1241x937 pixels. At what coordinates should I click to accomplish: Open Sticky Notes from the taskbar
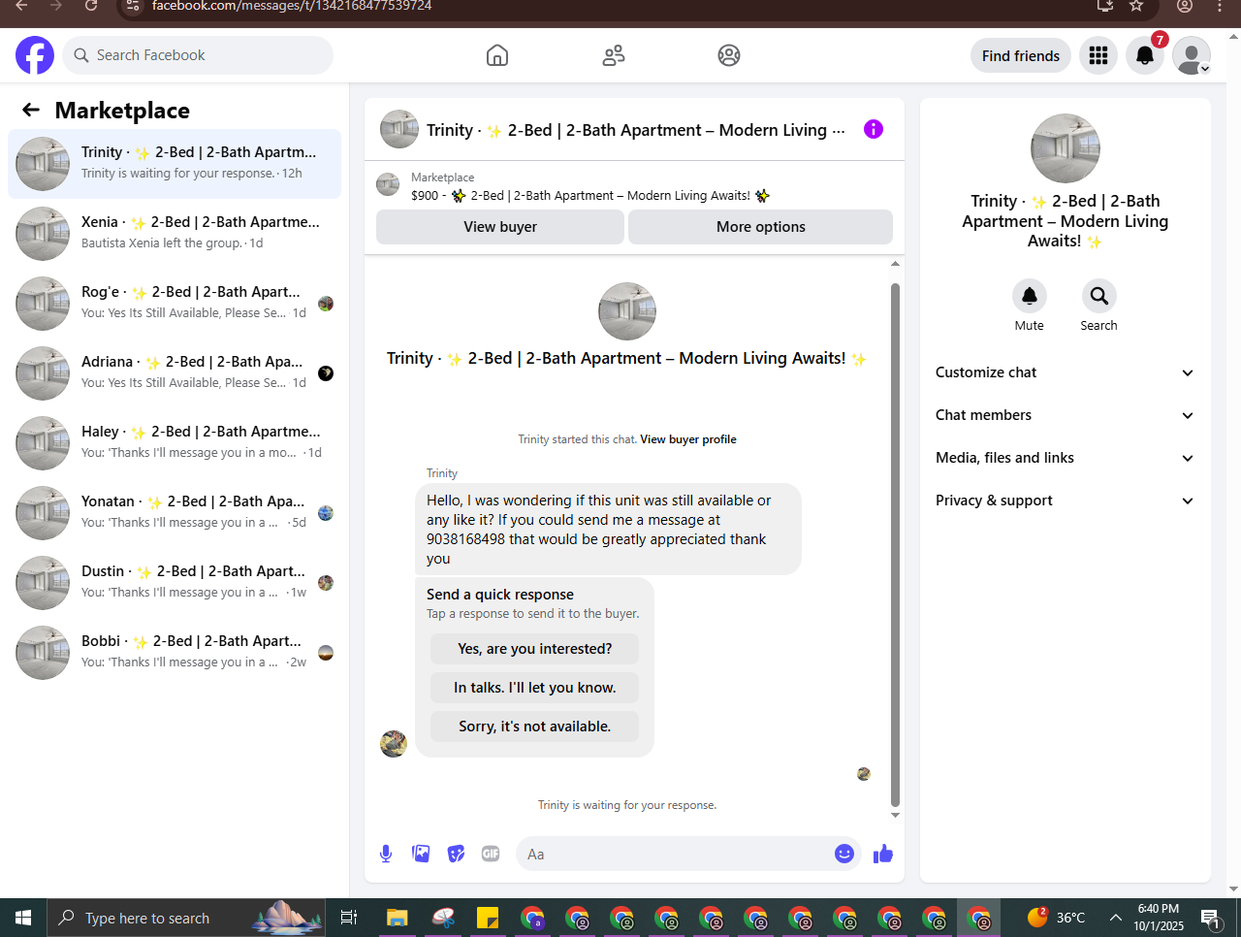tap(487, 918)
